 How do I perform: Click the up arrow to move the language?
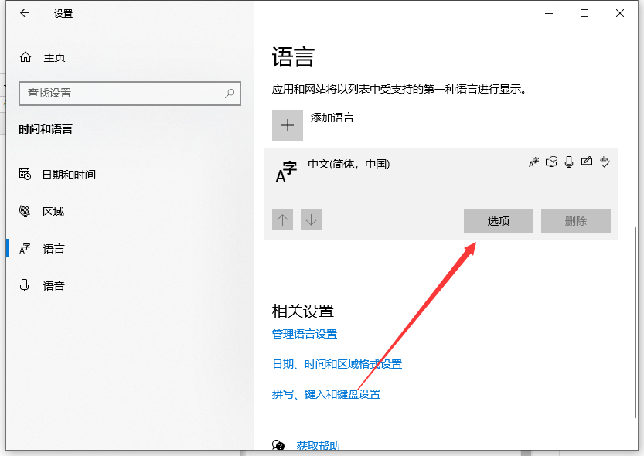click(282, 220)
